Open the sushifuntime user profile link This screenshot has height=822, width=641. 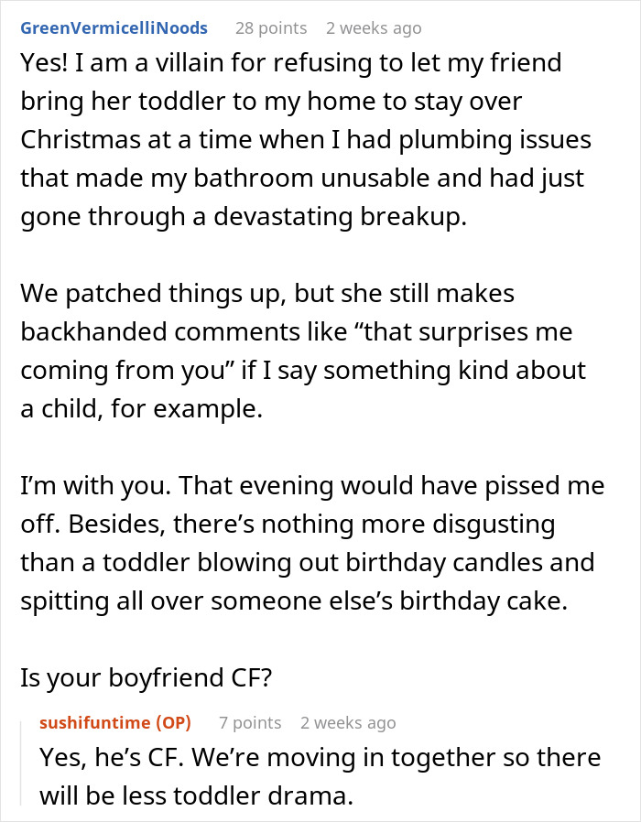pos(95,722)
